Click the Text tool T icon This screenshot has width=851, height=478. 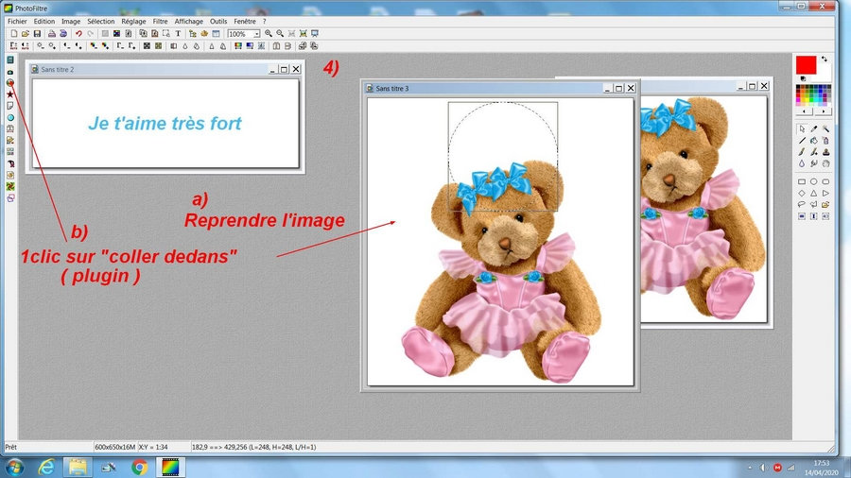pyautogui.click(x=178, y=34)
